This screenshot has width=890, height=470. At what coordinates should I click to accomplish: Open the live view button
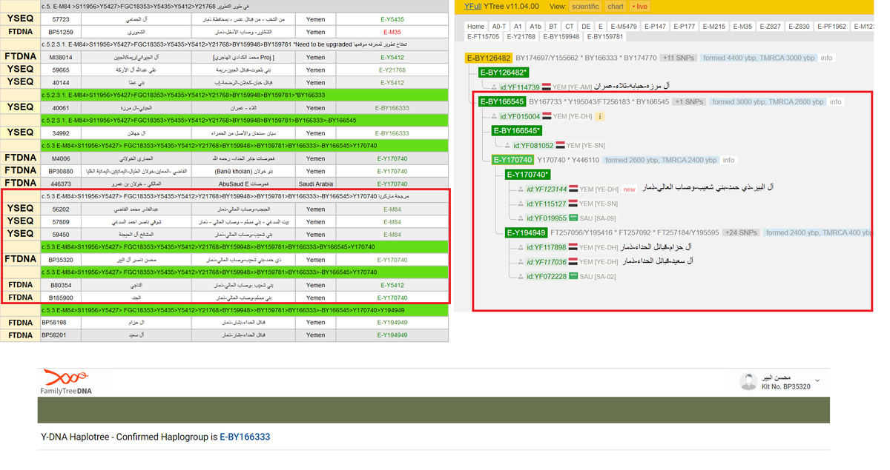click(x=639, y=6)
